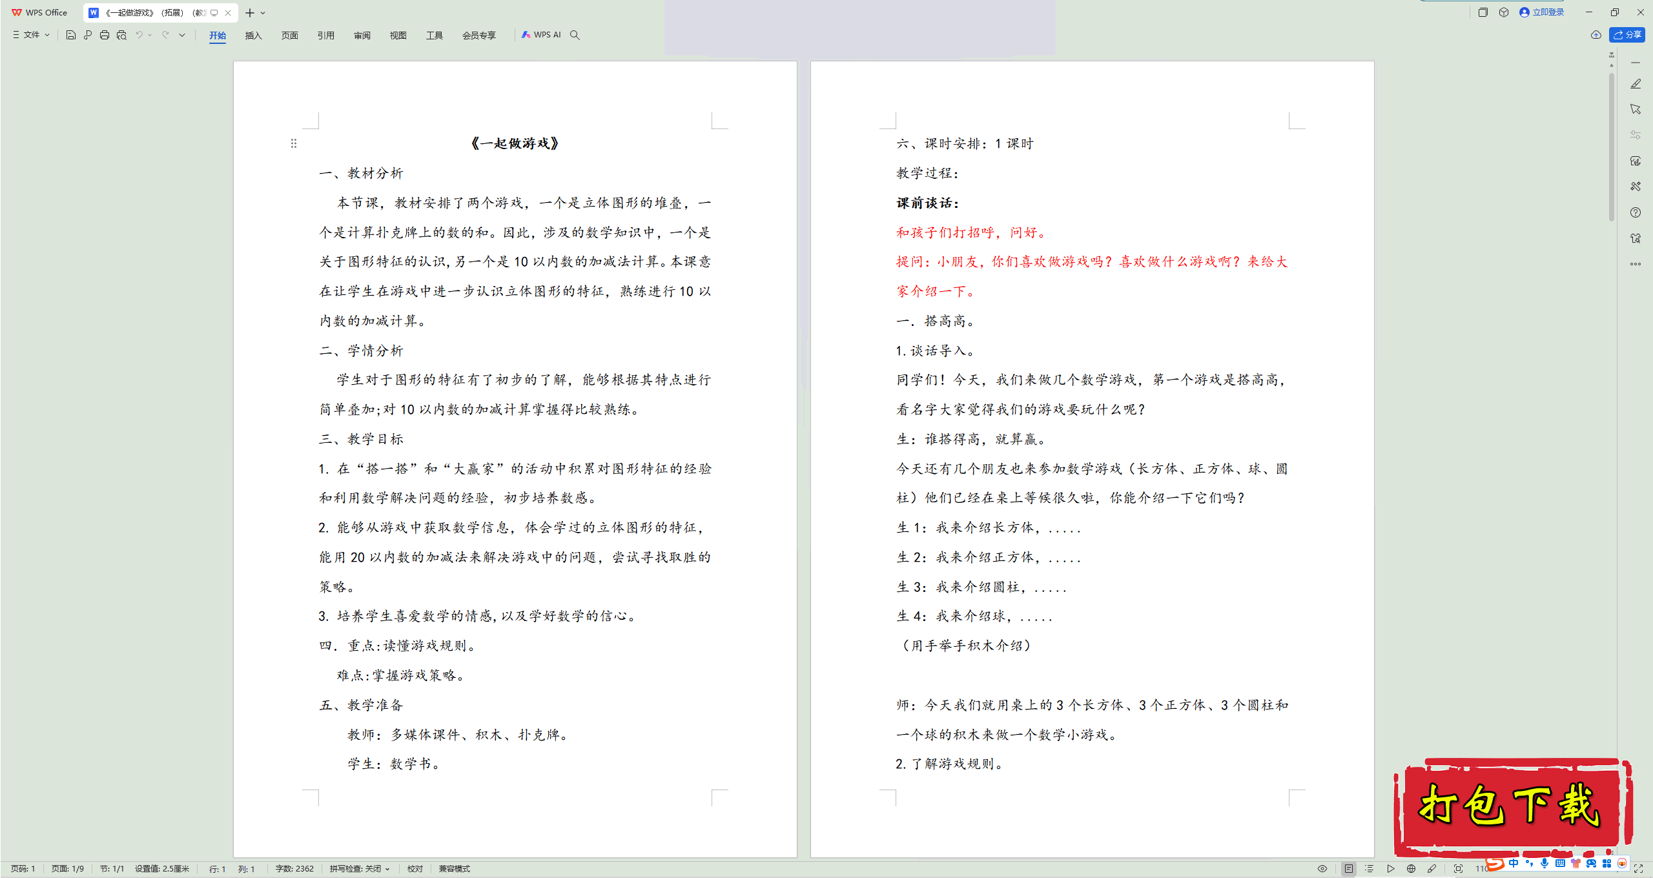Click the outline view icon in status bar

(x=1369, y=869)
